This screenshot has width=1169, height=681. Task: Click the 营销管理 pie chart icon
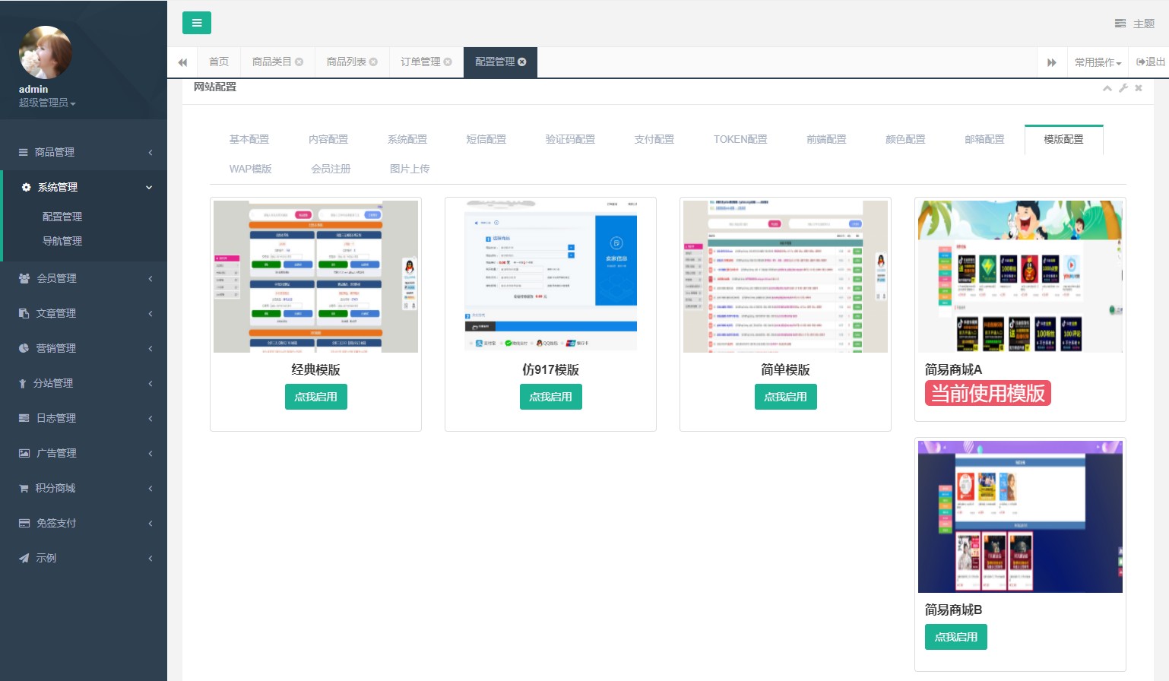[x=24, y=348]
